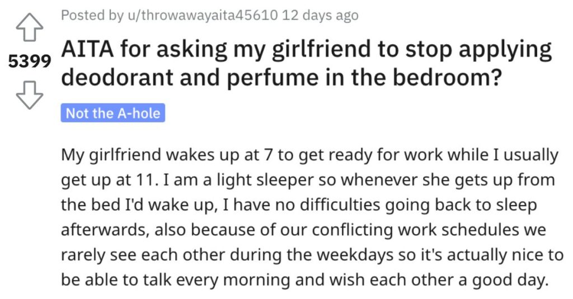The height and width of the screenshot is (299, 573).
Task: Click the "12 days ago" timestamp
Action: (x=321, y=15)
